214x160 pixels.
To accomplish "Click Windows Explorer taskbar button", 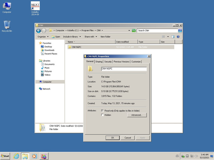I will [25, 156].
